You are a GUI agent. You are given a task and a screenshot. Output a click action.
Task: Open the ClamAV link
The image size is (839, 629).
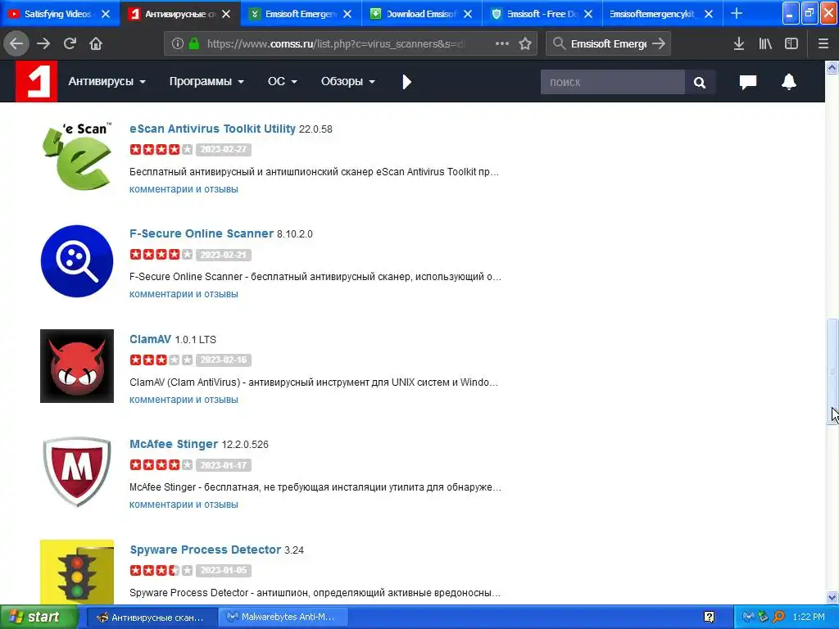[151, 339]
